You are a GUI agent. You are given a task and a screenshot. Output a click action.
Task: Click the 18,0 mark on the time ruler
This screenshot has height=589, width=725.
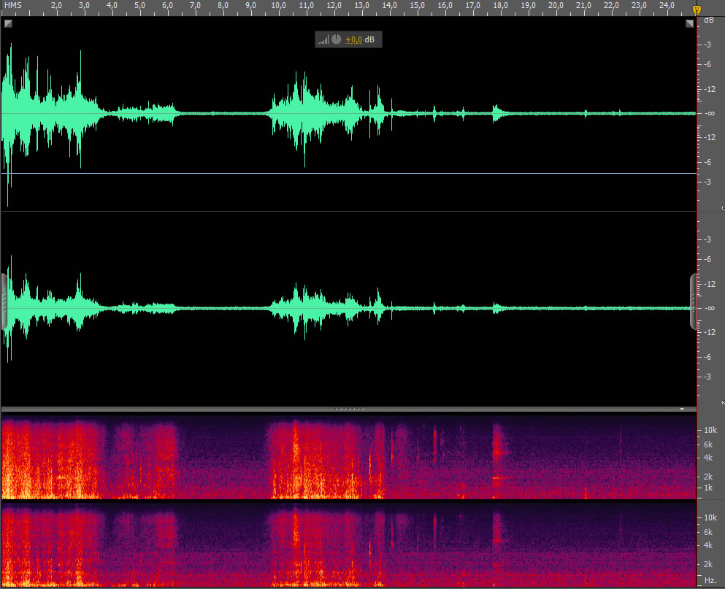(500, 6)
